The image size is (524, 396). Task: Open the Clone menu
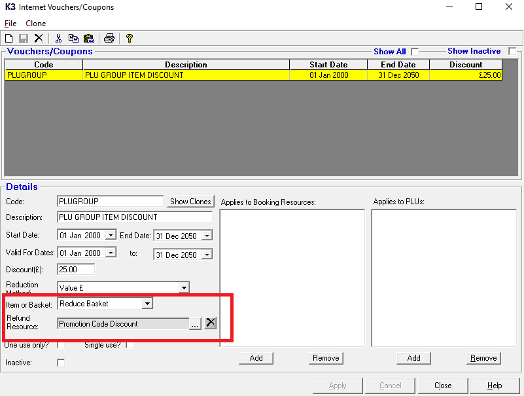[36, 24]
